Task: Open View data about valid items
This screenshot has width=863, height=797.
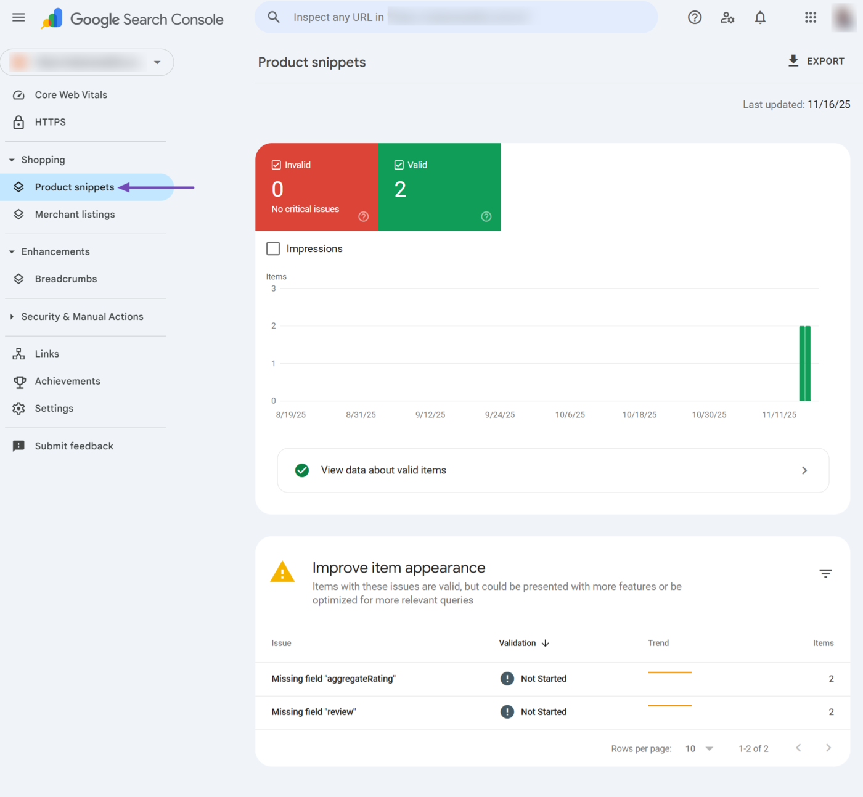Action: [x=553, y=470]
